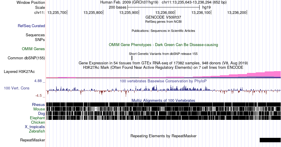Click the Mouse alignment row label
Image resolution: width=281 pixels, height=147 pixels.
(39, 109)
